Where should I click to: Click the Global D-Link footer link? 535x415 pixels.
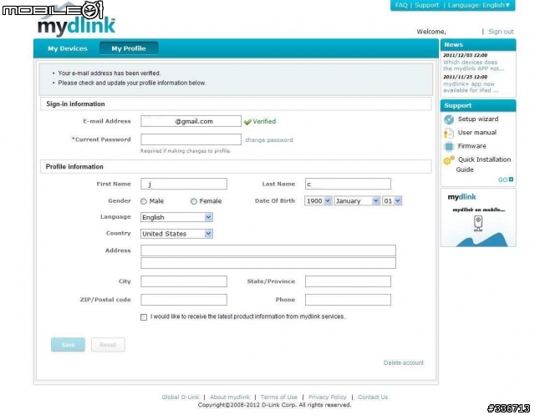point(181,397)
